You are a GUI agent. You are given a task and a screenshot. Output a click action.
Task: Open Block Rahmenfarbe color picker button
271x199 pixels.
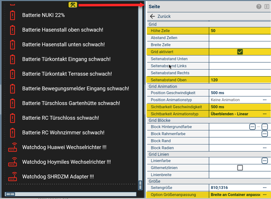click(265, 134)
